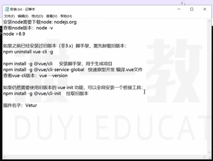
Task: Click the horizontal scrollbar right arrow
Action: (204, 157)
